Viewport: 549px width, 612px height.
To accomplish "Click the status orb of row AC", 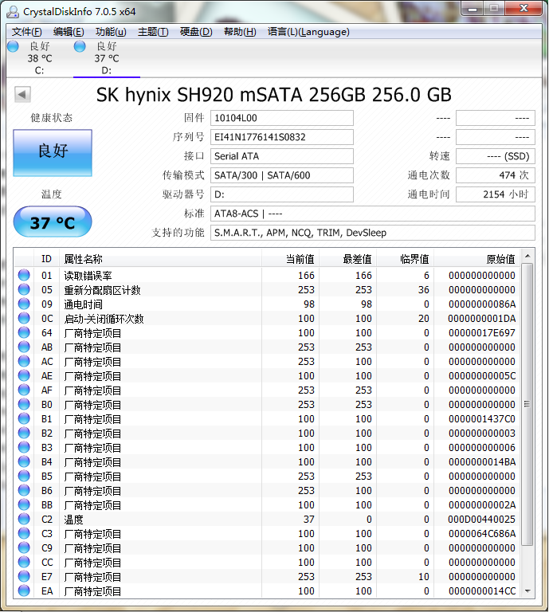I will pos(24,361).
